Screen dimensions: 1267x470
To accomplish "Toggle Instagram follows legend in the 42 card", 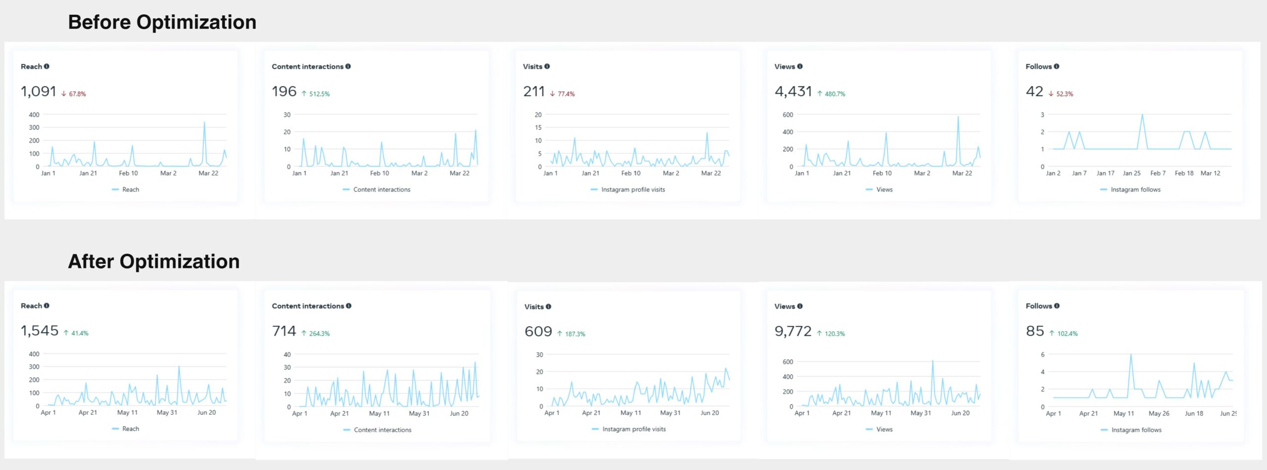I will point(1130,190).
